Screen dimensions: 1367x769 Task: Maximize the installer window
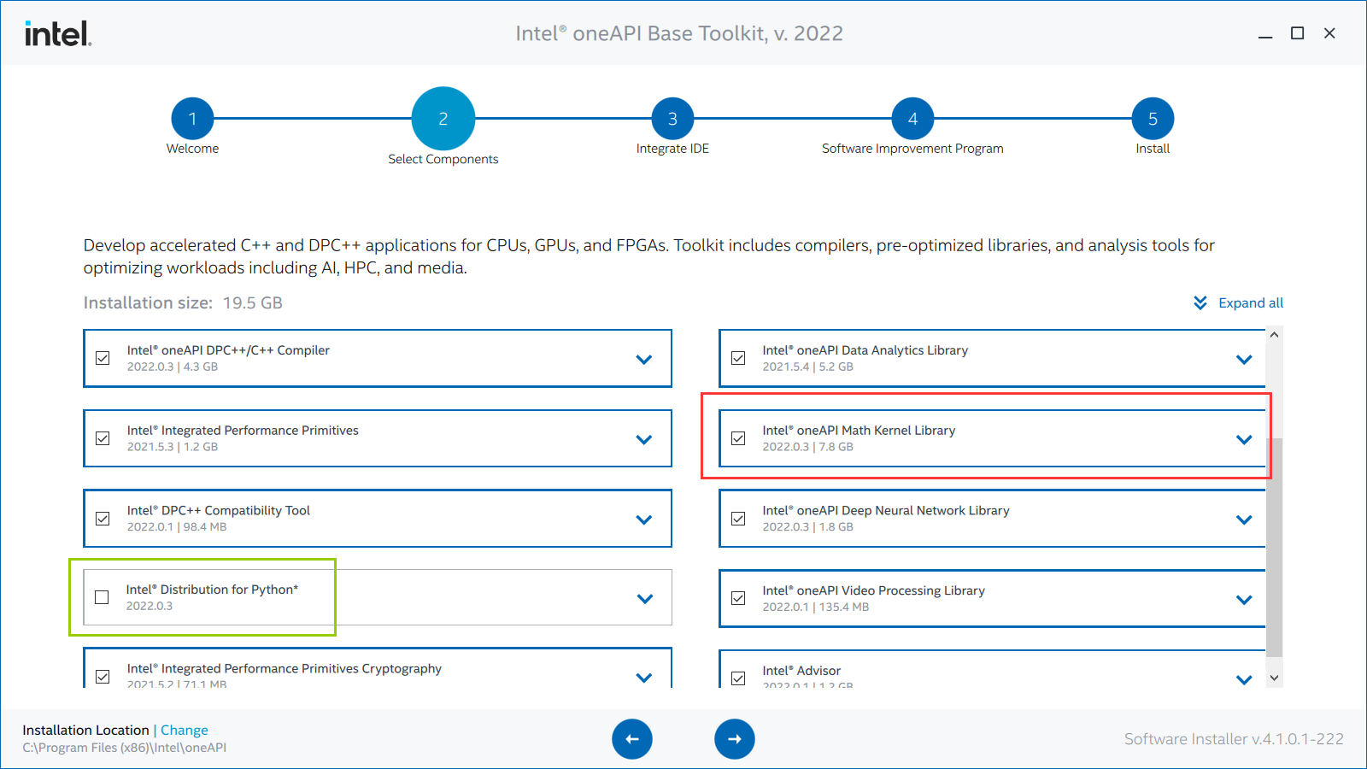(1297, 33)
